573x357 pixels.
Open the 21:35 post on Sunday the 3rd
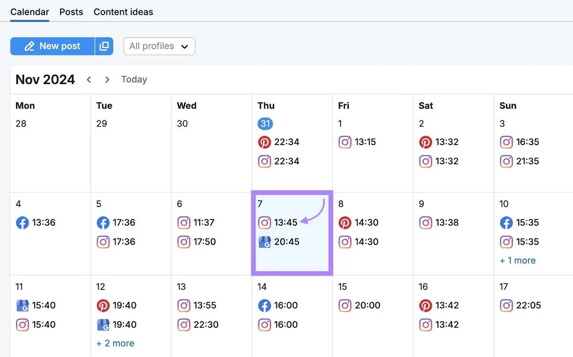tap(520, 161)
